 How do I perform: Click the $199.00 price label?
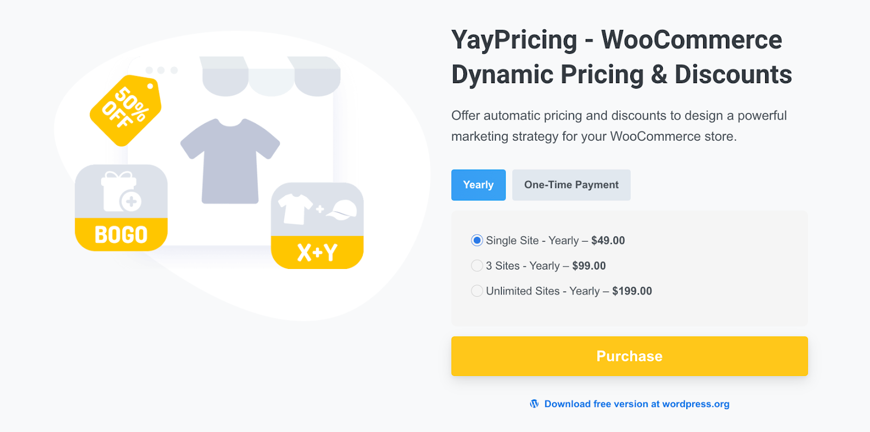tap(632, 291)
